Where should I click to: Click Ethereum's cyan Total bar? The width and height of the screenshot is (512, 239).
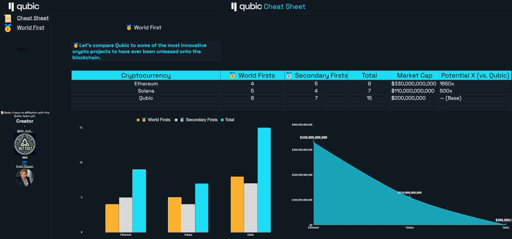pos(139,201)
